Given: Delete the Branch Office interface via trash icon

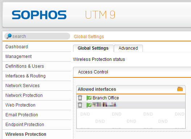Looking at the screenshot, I should 80,98.
